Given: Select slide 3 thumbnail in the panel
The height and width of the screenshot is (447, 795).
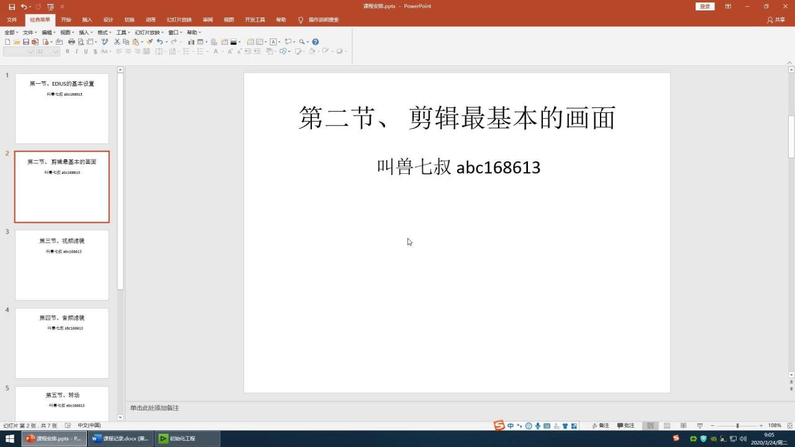Looking at the screenshot, I should (61, 264).
